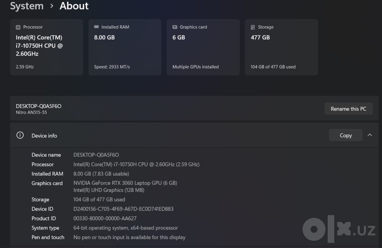Click the Installed RAM memory icon
Viewport: 382px width, 248px height.
pos(96,27)
